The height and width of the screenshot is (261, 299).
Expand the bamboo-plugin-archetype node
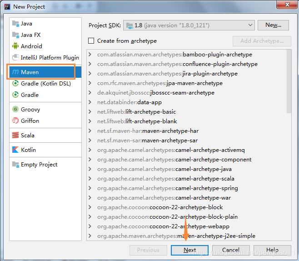(x=90, y=55)
